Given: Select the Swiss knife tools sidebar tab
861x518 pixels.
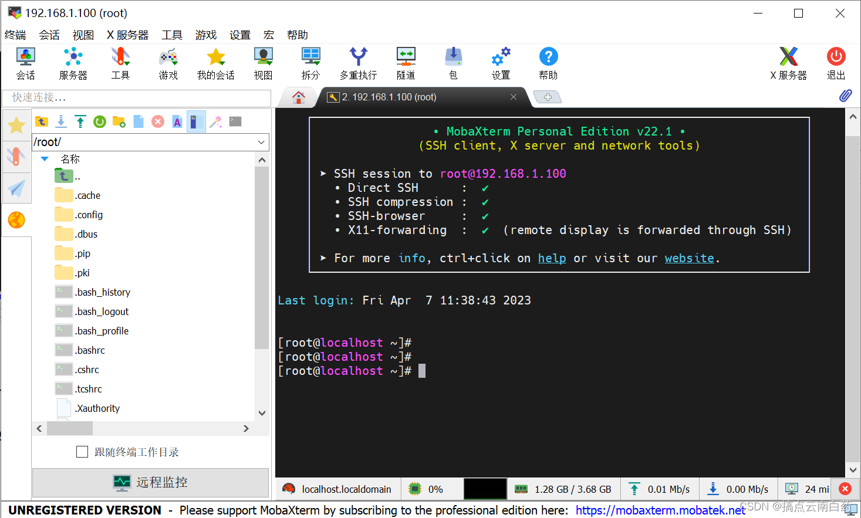Looking at the screenshot, I should click(x=16, y=157).
